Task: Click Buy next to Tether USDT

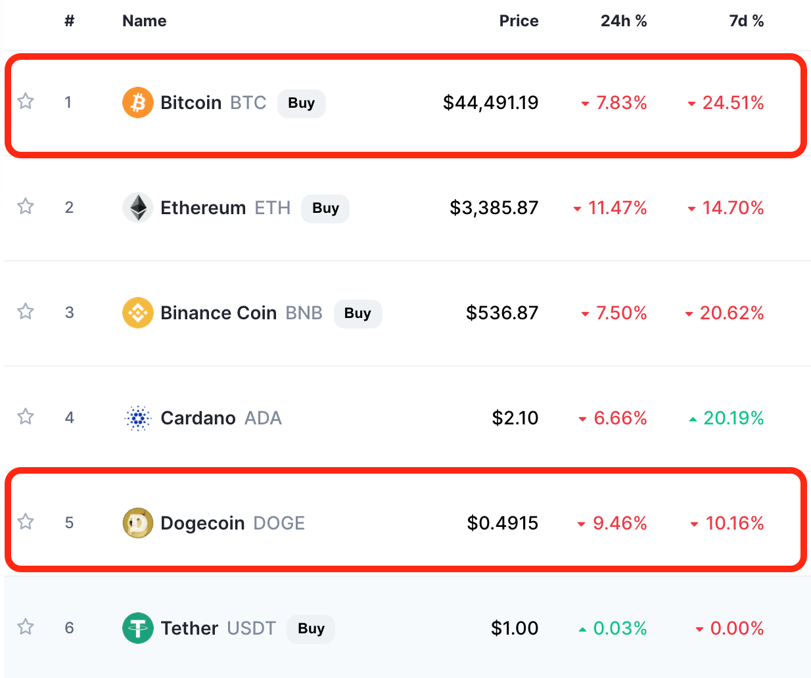Action: (x=311, y=629)
